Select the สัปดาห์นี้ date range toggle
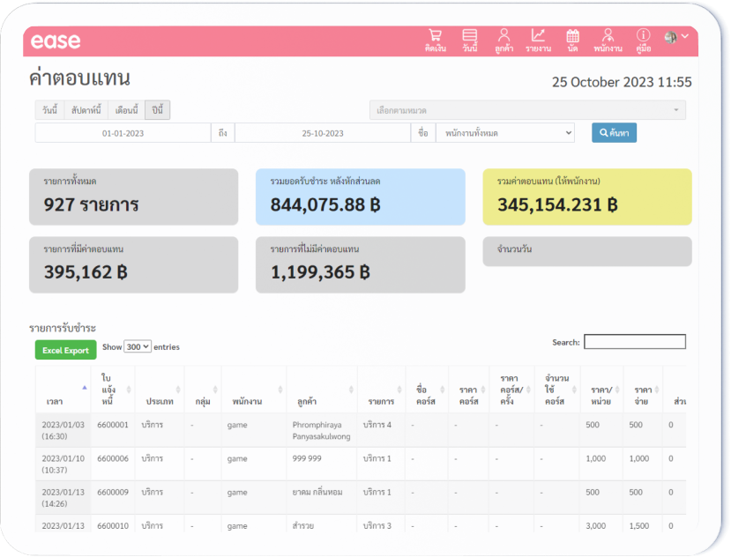Image resolution: width=731 pixels, height=557 pixels. coord(86,110)
